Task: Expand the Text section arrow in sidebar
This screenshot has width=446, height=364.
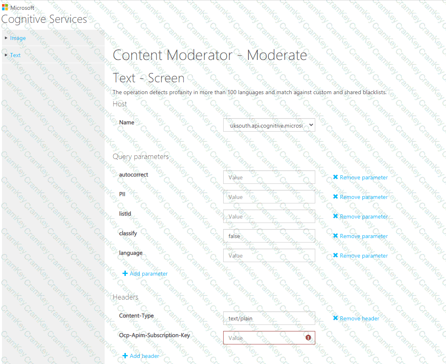Action: tap(6, 55)
